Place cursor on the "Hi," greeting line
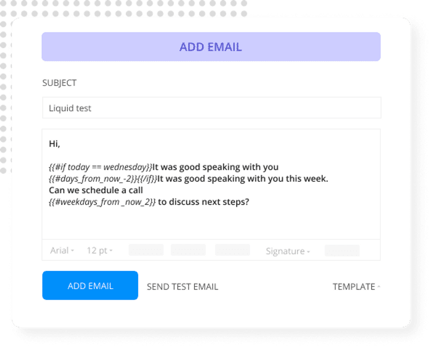The image size is (432, 349). 54,144
